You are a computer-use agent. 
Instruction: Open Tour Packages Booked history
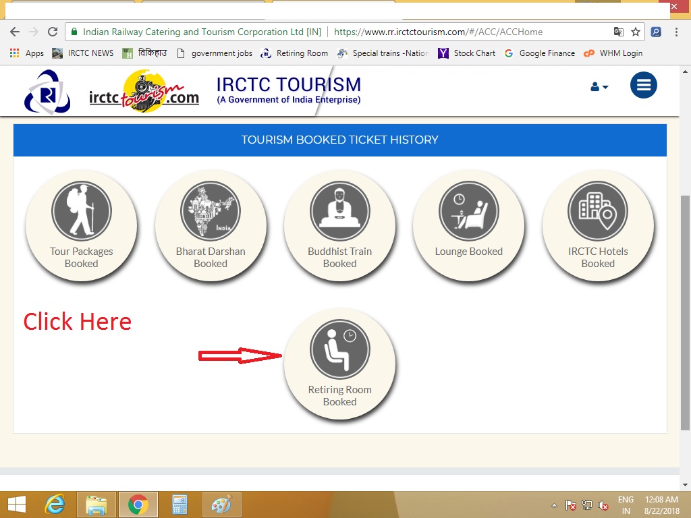pyautogui.click(x=81, y=226)
